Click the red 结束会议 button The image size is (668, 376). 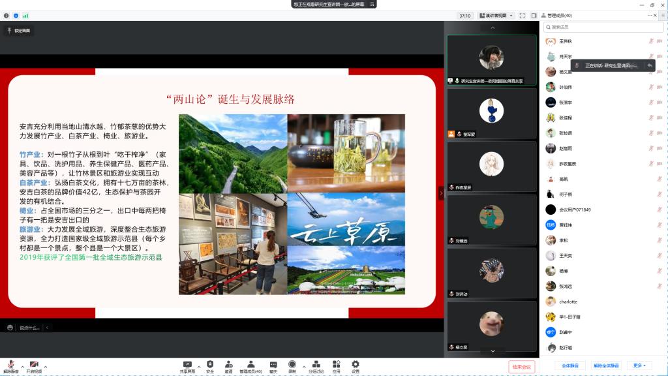[521, 367]
